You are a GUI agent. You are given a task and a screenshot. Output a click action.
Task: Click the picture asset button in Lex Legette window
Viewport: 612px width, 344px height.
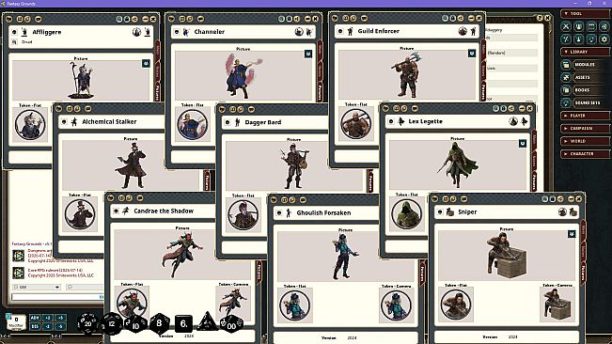pos(523,144)
